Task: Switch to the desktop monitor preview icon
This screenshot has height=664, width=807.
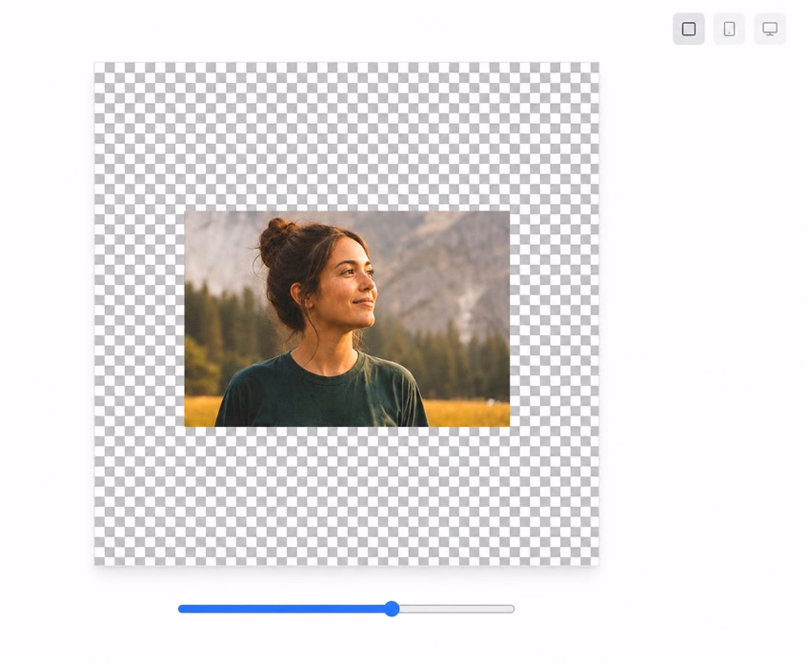Action: 770,29
